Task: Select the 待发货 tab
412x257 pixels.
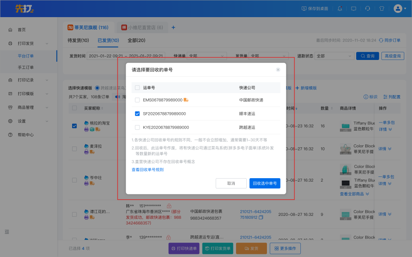Action: (78, 40)
